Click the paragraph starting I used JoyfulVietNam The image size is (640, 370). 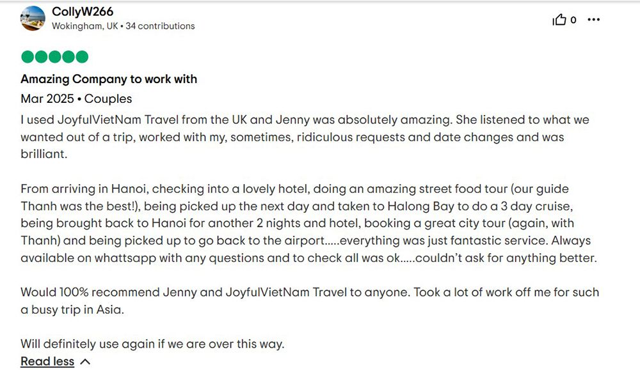click(x=305, y=137)
